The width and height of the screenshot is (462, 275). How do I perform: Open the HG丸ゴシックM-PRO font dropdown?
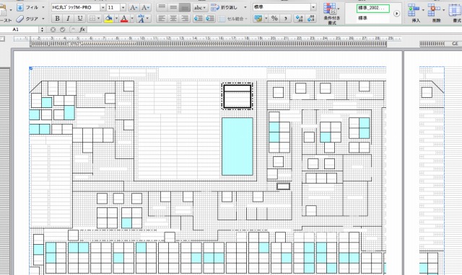tap(103, 8)
